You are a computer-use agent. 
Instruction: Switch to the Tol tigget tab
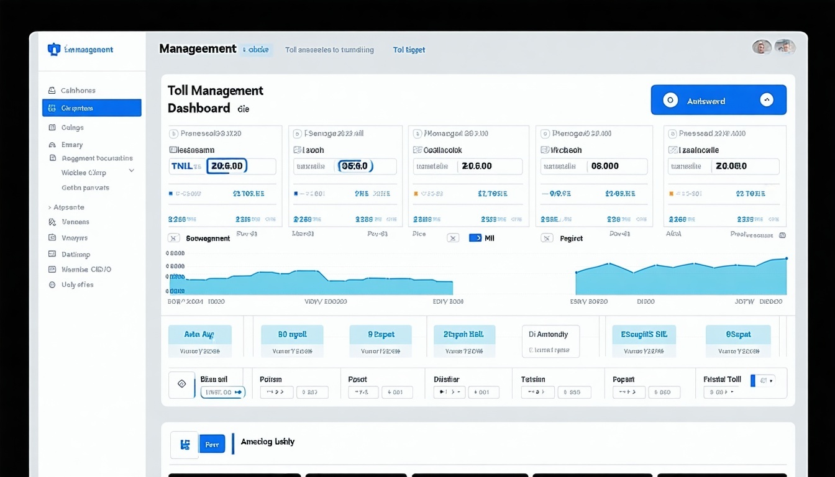pos(408,50)
